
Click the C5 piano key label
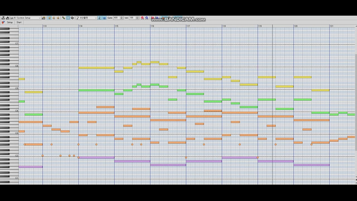click(x=17, y=88)
